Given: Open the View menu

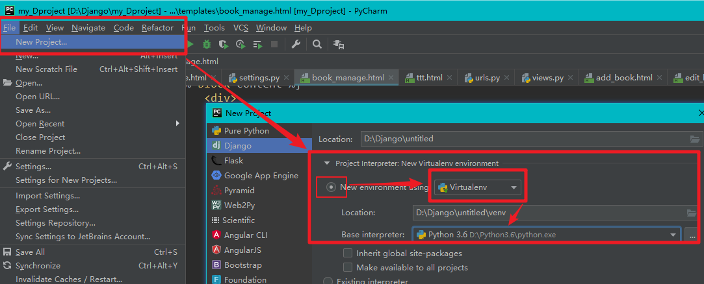Looking at the screenshot, I should pos(55,28).
